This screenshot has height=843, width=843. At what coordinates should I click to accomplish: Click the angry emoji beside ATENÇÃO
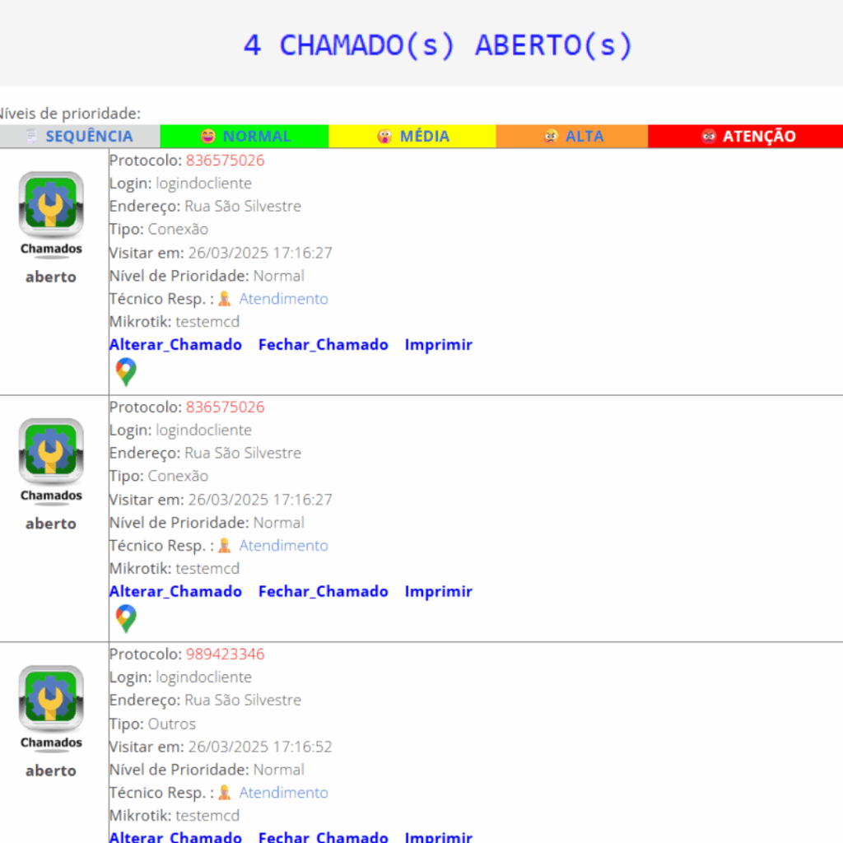[x=709, y=137]
